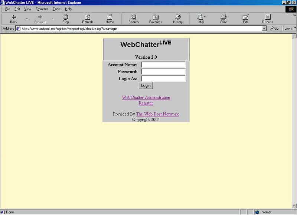Open the Favorites menu
Viewport: 297px width, 215px height.
point(42,9)
